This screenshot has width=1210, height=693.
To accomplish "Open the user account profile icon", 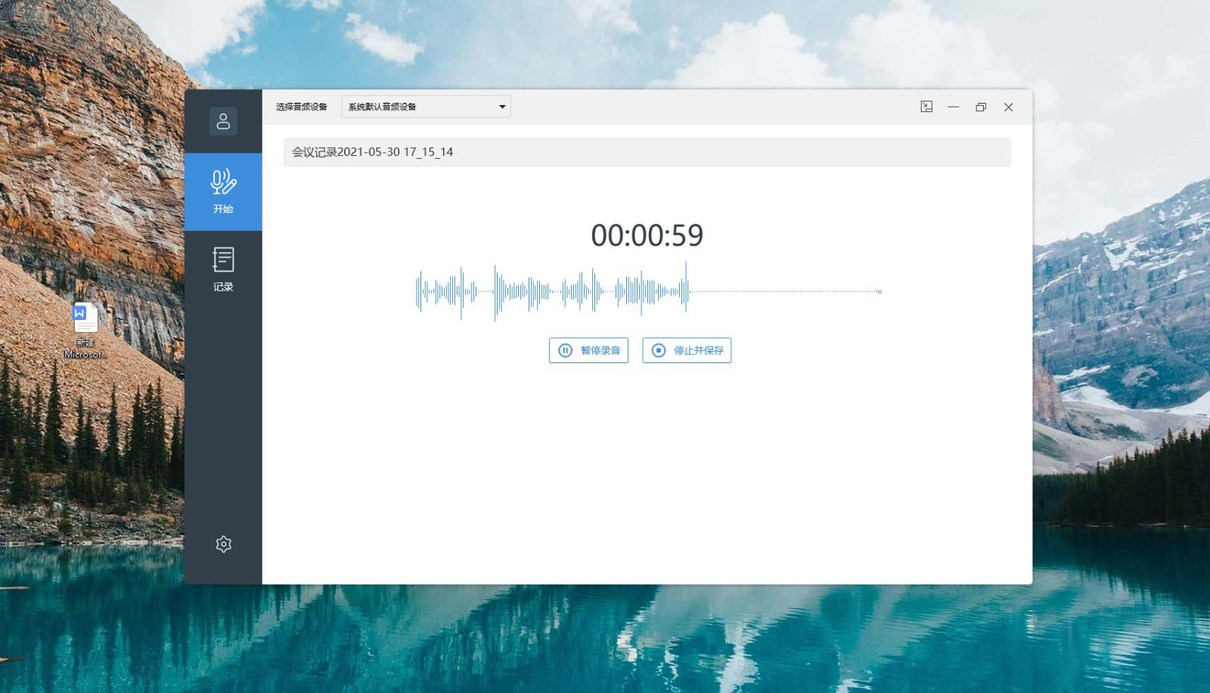I will coord(223,121).
